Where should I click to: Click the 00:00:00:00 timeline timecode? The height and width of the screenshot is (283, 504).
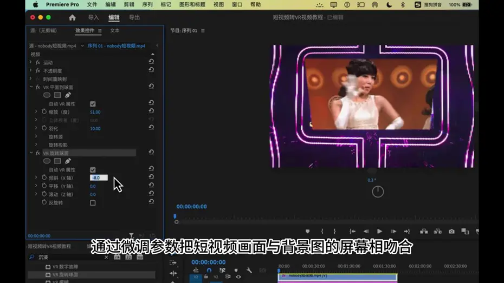[x=208, y=262]
